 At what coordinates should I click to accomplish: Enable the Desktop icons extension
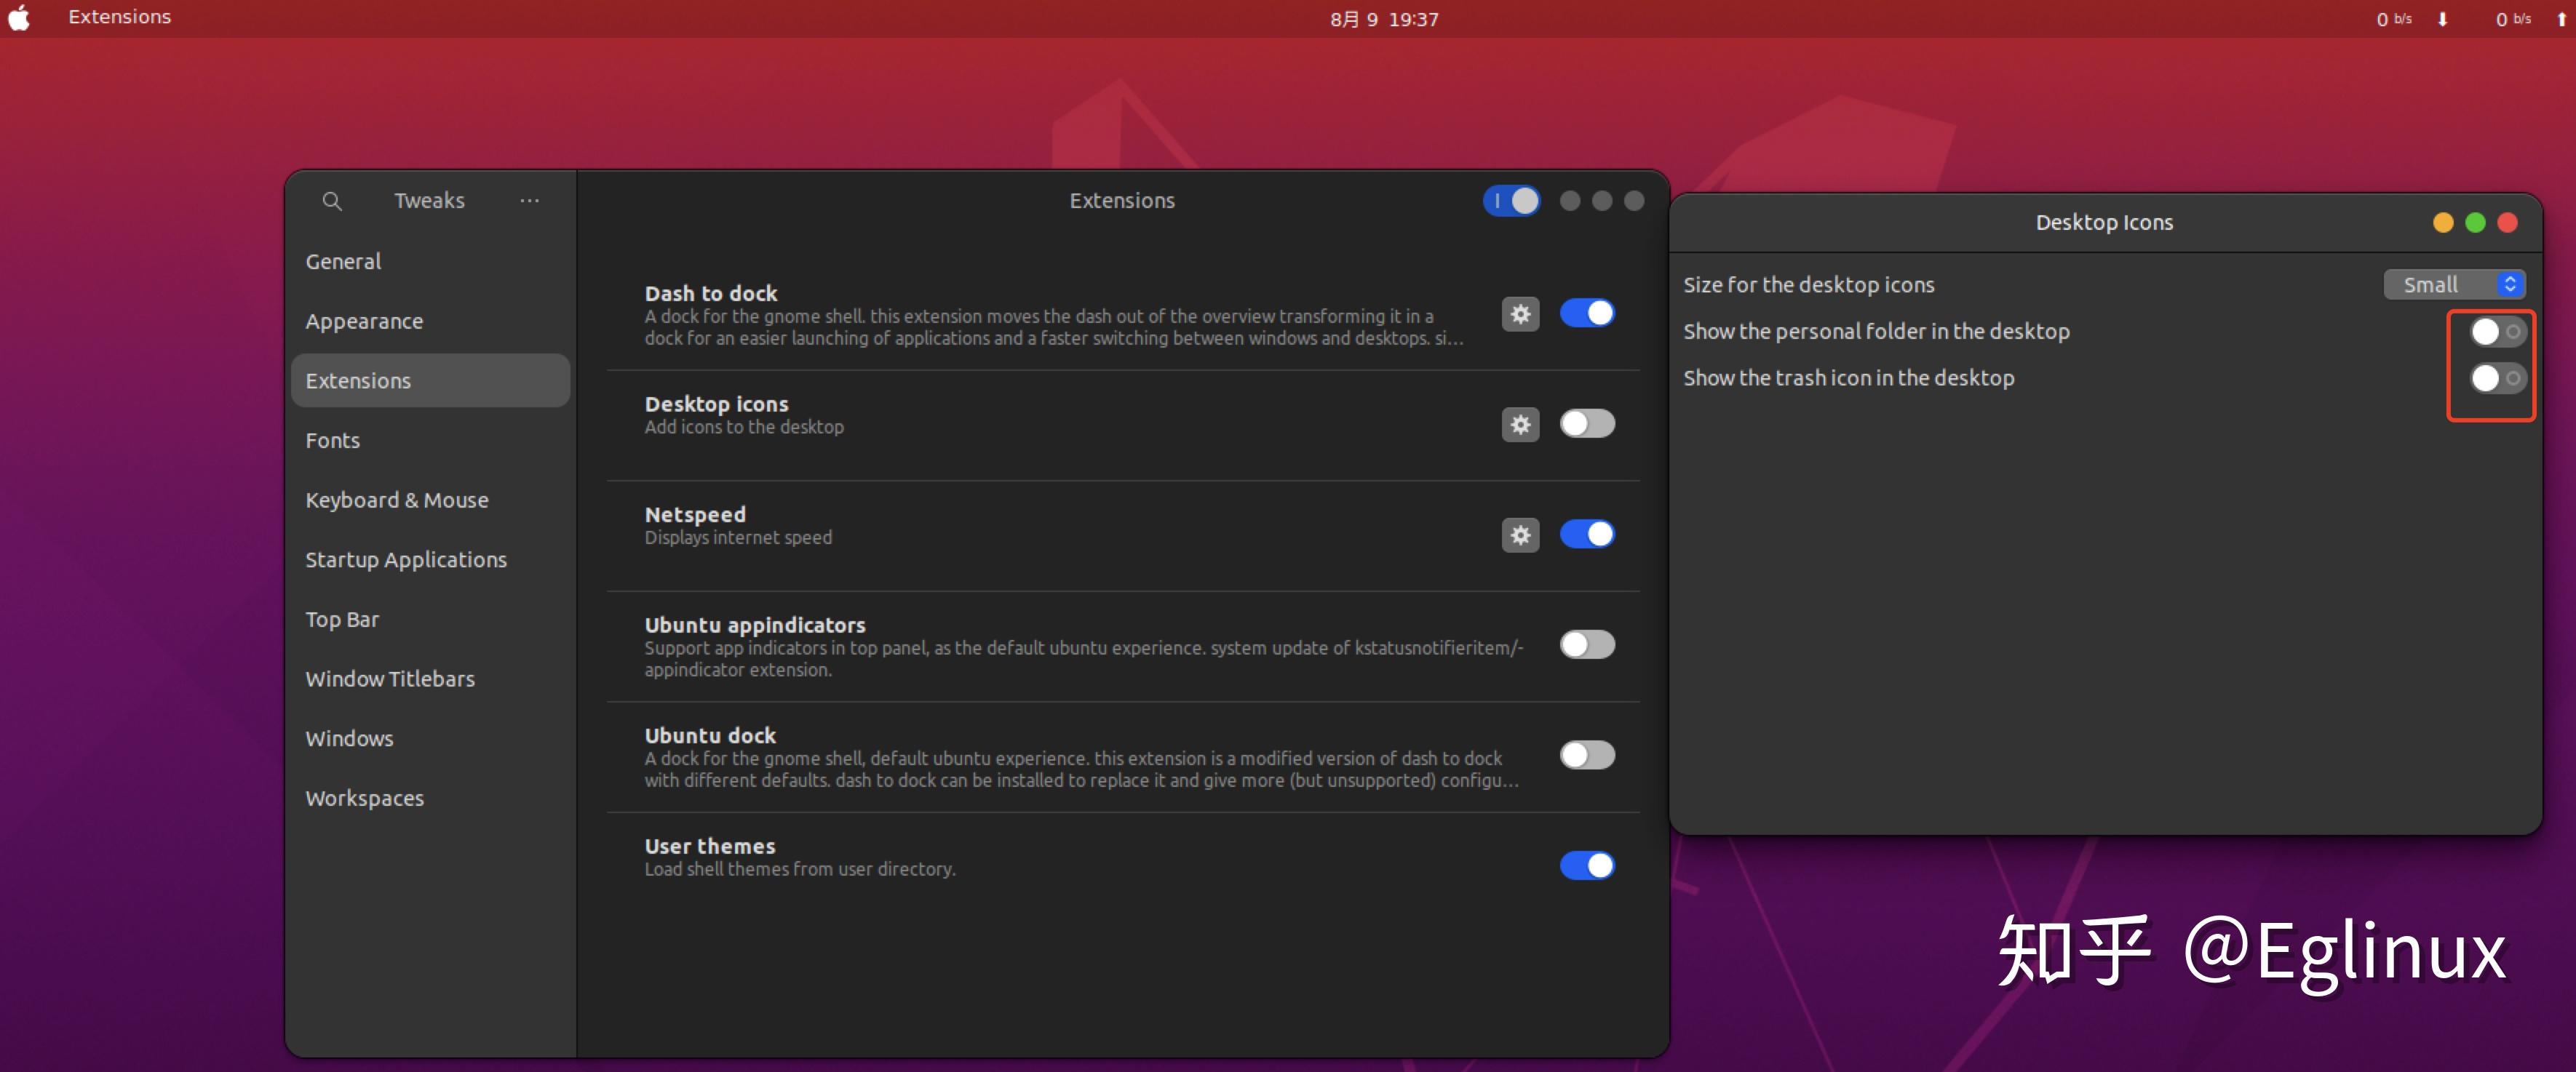tap(1587, 423)
